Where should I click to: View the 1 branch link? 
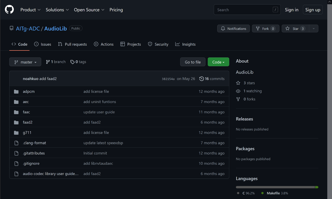56,62
